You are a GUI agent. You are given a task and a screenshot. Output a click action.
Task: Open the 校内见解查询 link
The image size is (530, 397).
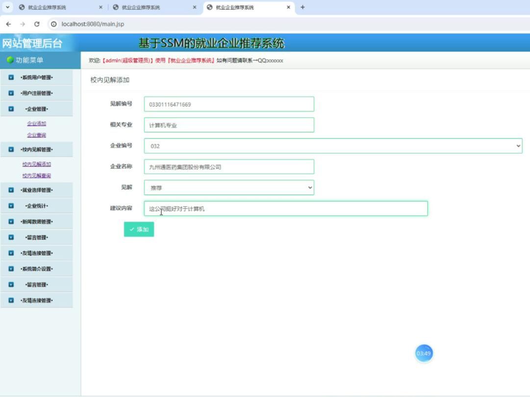coord(36,176)
